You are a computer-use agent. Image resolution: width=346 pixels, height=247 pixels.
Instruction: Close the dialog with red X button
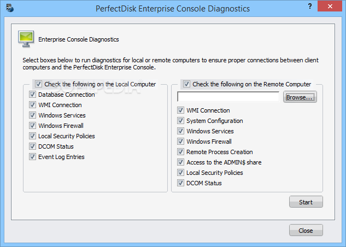click(x=330, y=6)
